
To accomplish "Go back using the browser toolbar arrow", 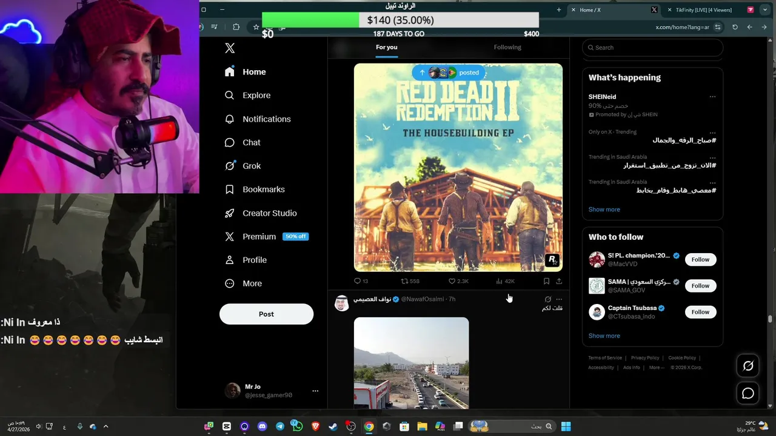I will (x=764, y=27).
